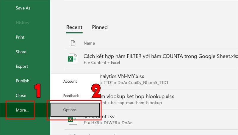Open the Print page

pyautogui.click(x=20, y=37)
